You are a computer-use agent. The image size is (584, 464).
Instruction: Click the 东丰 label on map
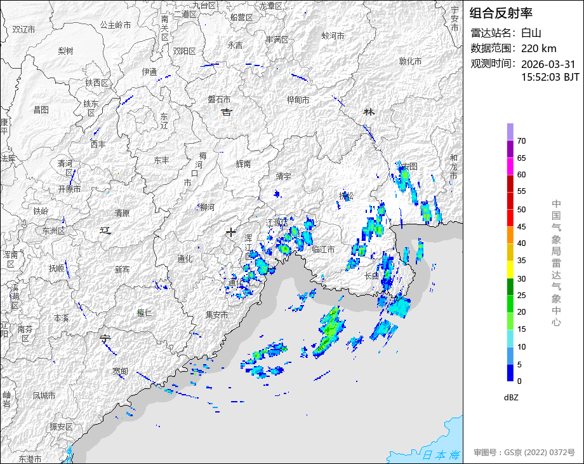point(161,160)
